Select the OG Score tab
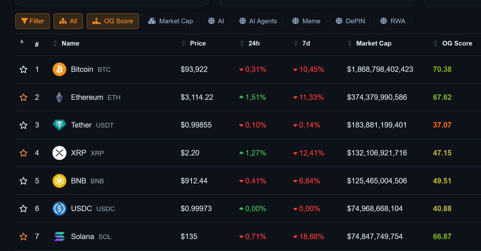The image size is (481, 251). coord(113,21)
